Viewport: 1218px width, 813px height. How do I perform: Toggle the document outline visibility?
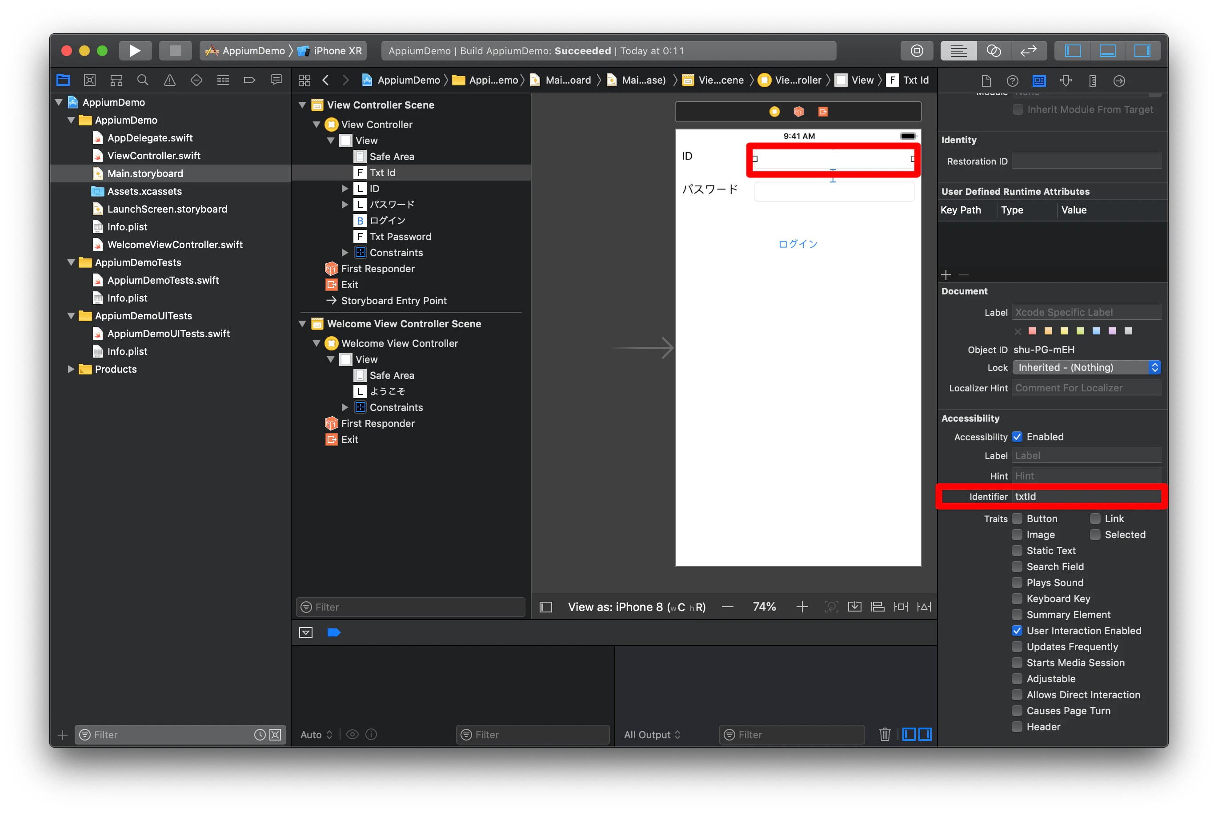pyautogui.click(x=545, y=607)
